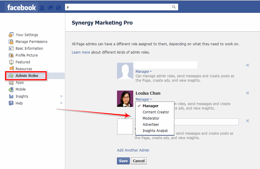Open Mobile section
Viewport: 260px width, 169px height.
[x=21, y=89]
